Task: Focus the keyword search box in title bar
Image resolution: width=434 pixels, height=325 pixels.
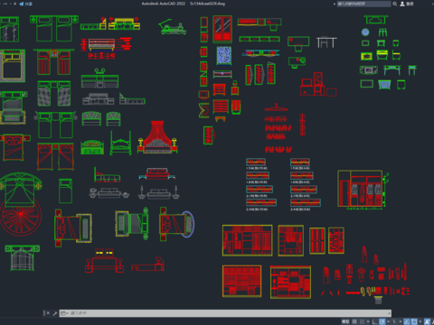Action: click(x=363, y=4)
